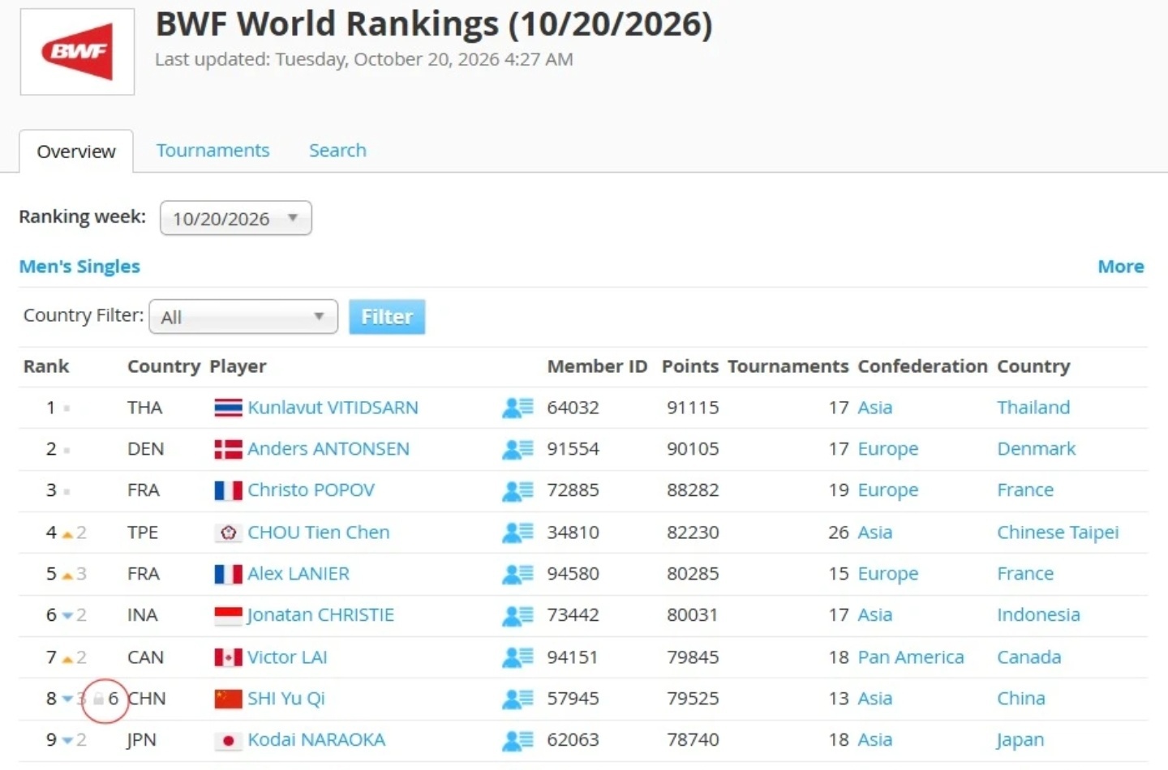Expand the Country Filter dropdown

[x=243, y=316]
